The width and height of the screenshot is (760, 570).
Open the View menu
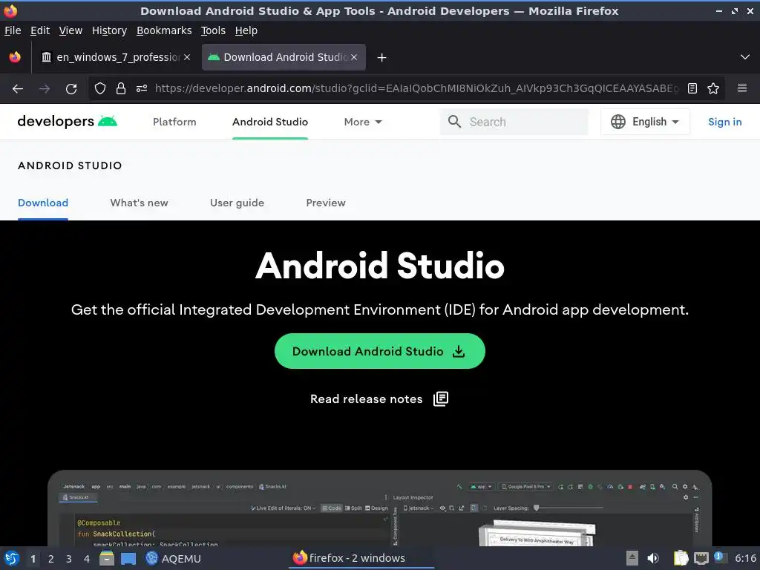(x=71, y=30)
